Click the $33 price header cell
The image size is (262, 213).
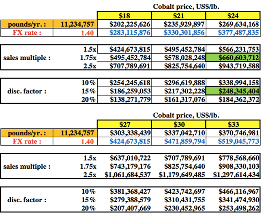coord(233,123)
